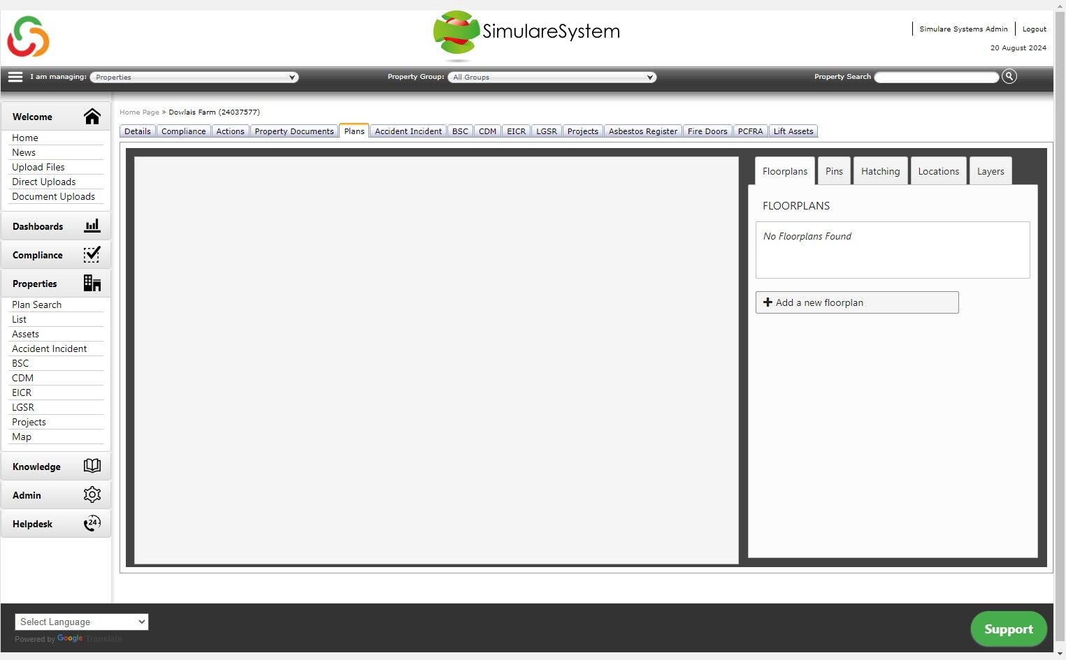This screenshot has height=660, width=1066.
Task: Click the green Support button
Action: point(1009,629)
